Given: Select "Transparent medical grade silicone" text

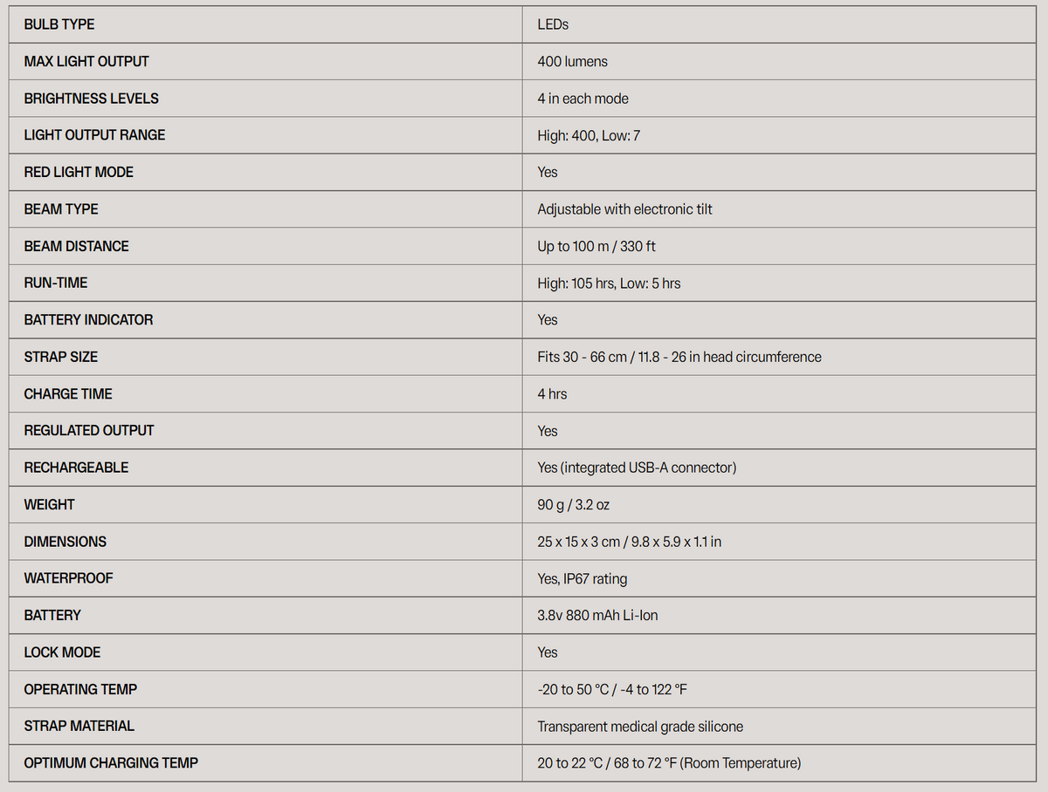Looking at the screenshot, I should tap(640, 727).
